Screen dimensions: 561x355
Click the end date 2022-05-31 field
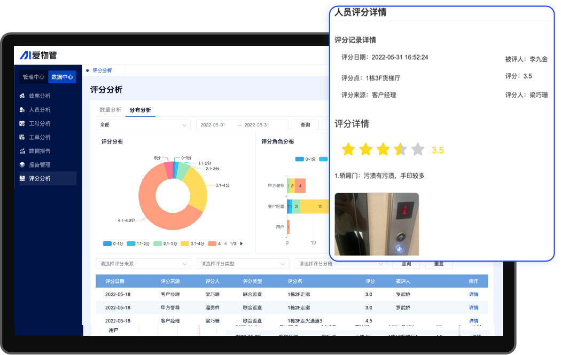point(256,125)
